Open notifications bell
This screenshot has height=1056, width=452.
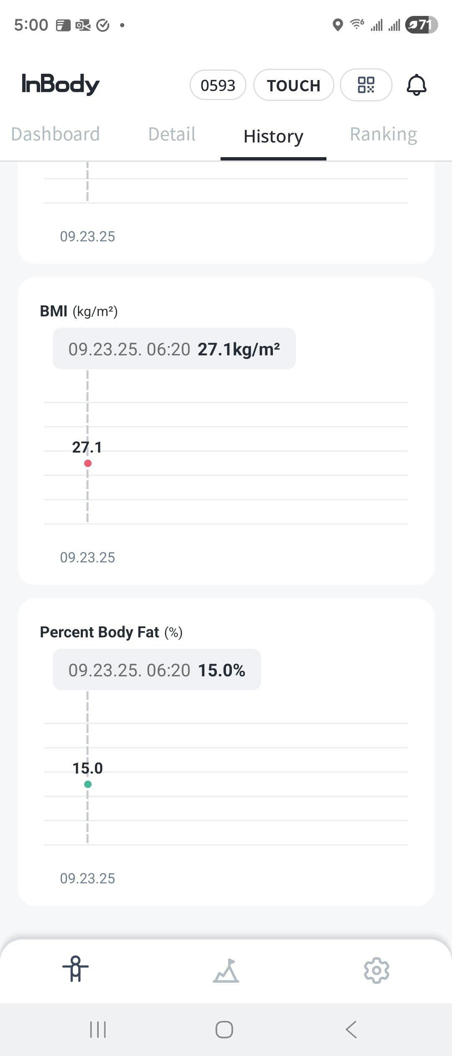click(416, 85)
